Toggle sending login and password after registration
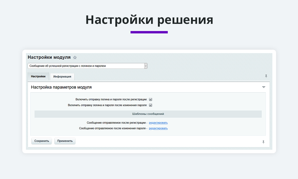298x179 pixels. point(150,99)
